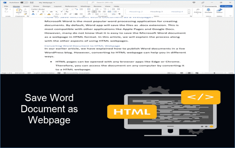Open the Mailings ribbon tab

coord(85,6)
